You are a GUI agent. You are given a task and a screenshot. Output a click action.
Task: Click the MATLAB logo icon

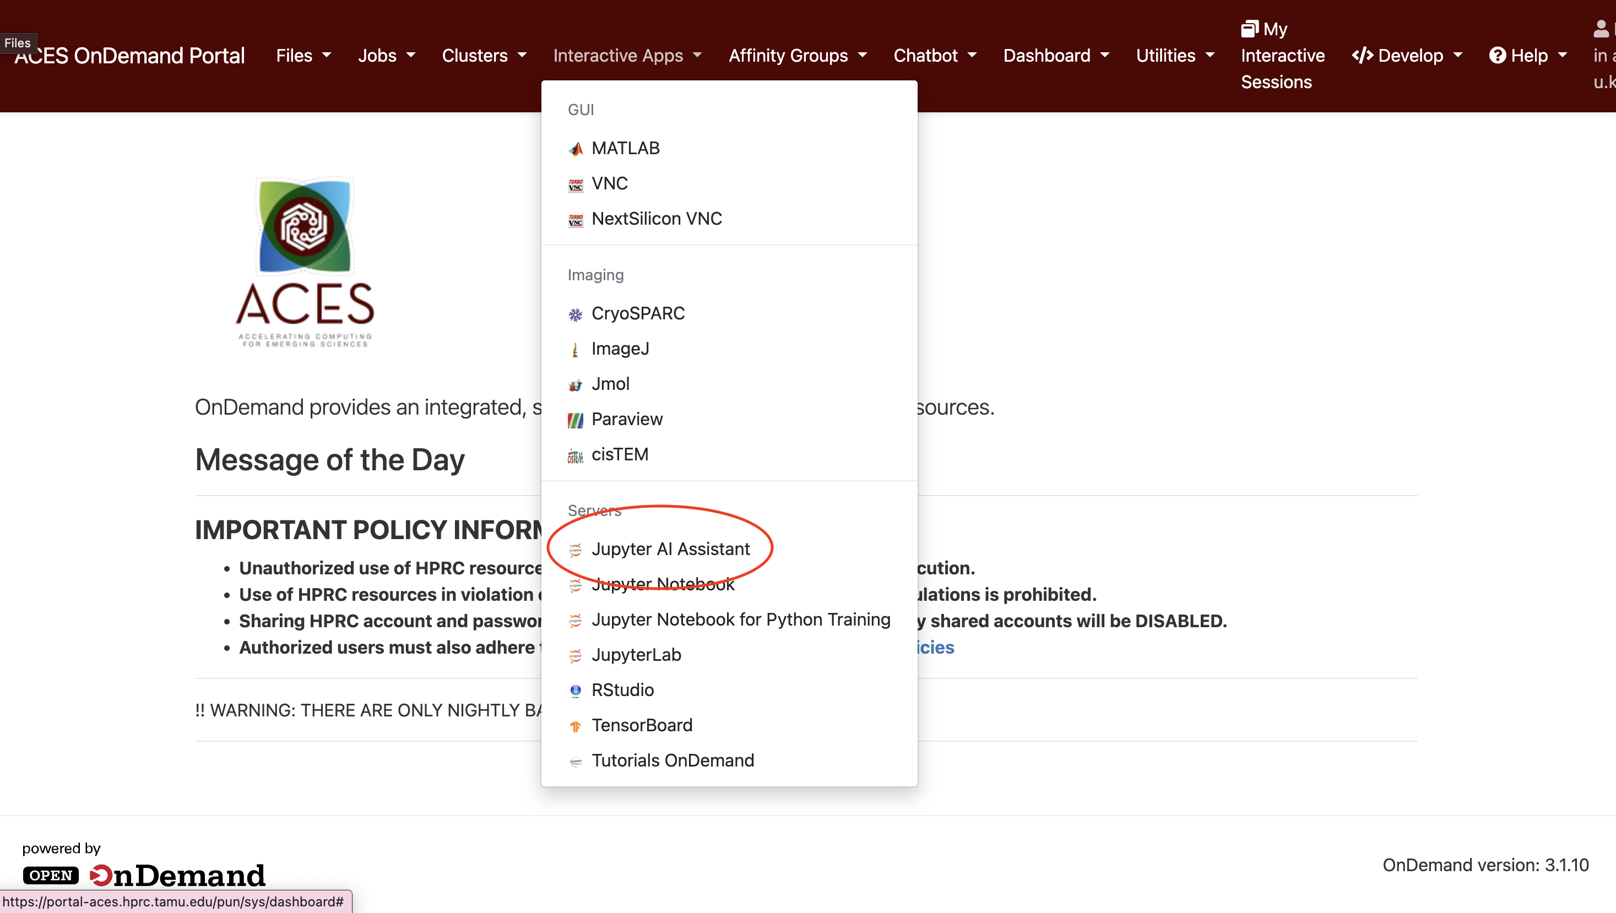tap(575, 149)
